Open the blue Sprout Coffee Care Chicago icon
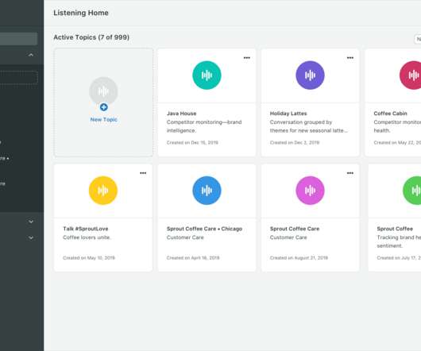Screen dimensions: 421x351 pyautogui.click(x=207, y=191)
